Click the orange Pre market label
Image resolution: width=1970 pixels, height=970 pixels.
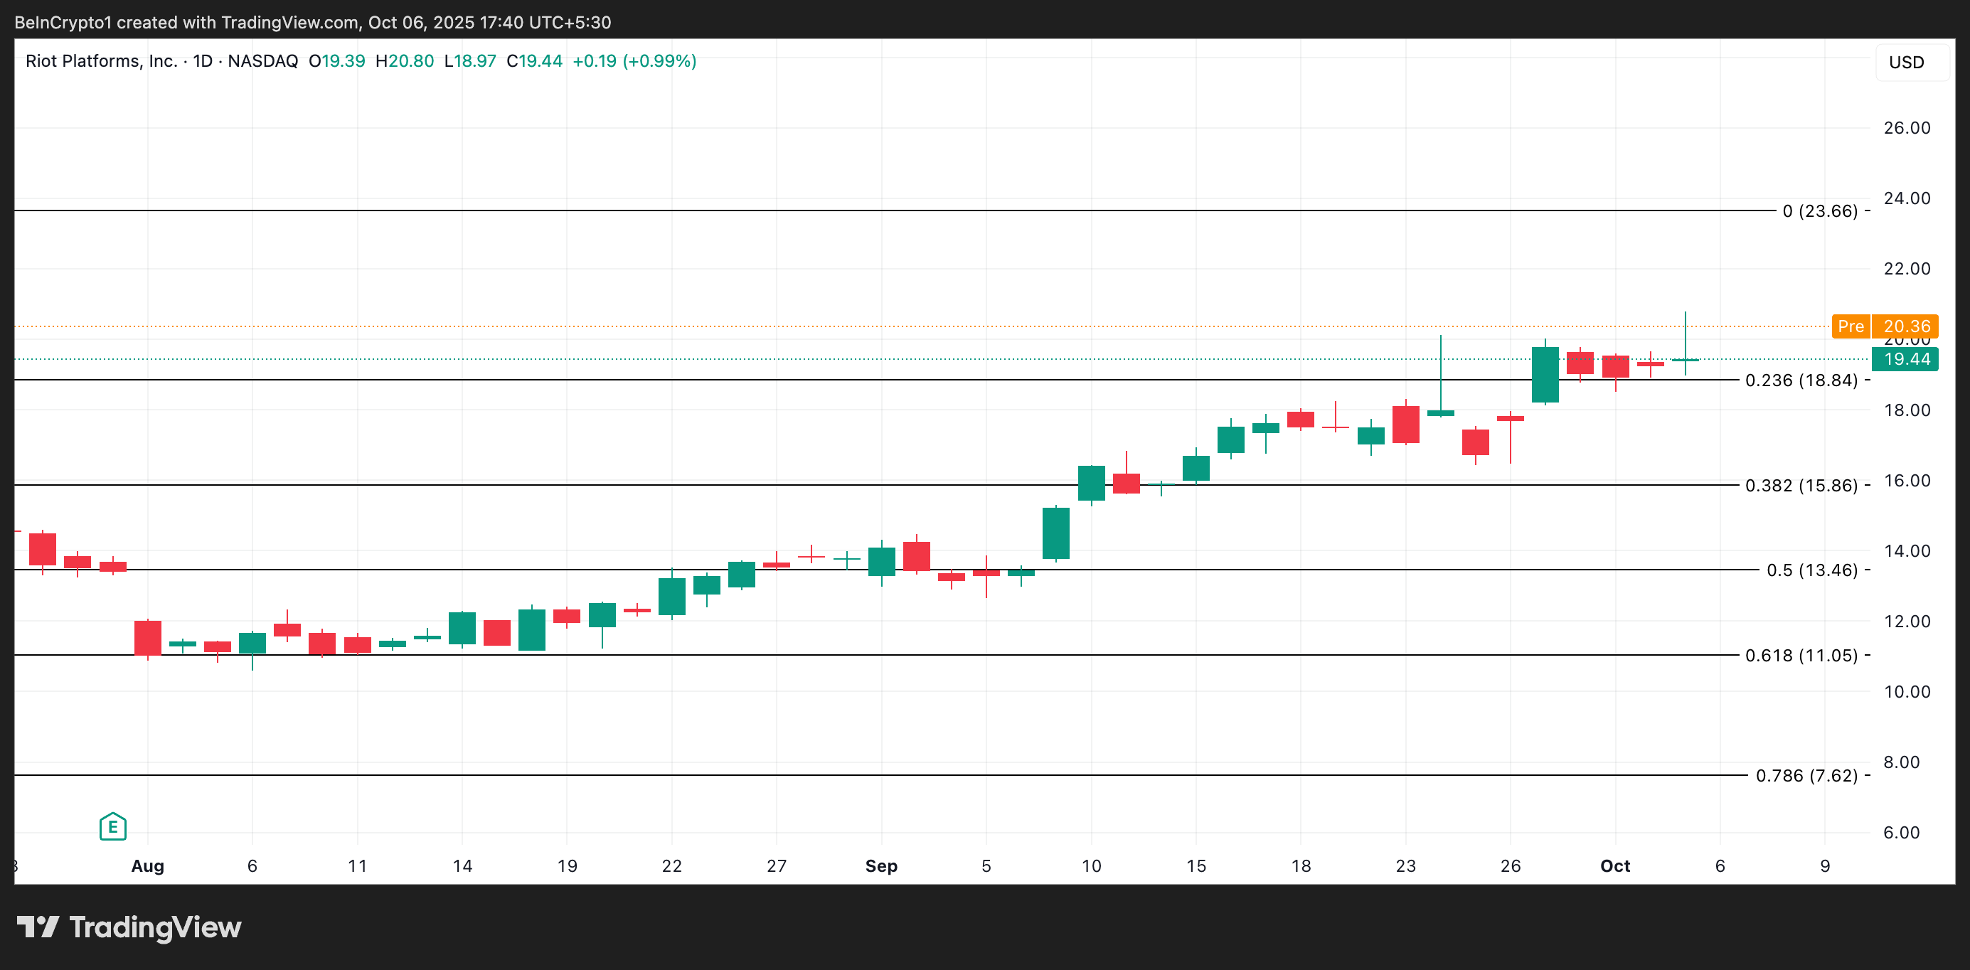coord(1850,326)
